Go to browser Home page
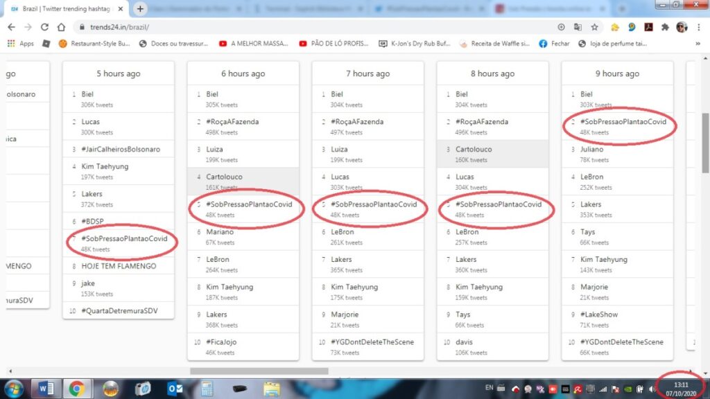This screenshot has height=399, width=710. (61, 27)
